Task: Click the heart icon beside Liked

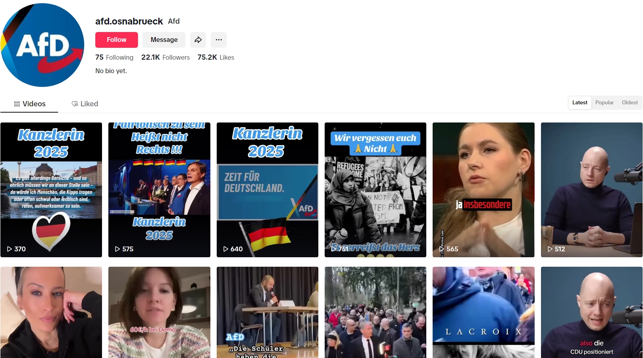Action: point(75,104)
